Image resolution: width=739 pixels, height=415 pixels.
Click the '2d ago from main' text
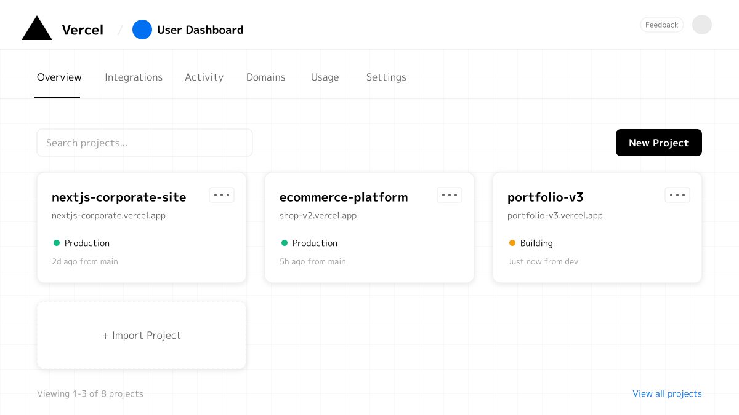point(85,262)
